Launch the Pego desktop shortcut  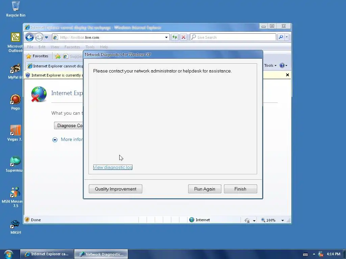pyautogui.click(x=16, y=102)
